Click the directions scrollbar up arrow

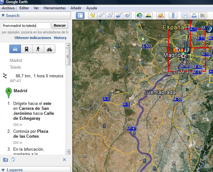(68, 45)
